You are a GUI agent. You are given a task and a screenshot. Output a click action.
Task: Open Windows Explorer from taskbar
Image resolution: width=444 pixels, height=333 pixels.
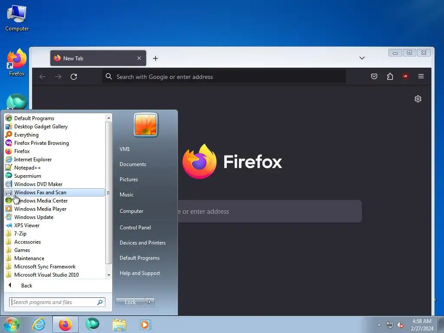pos(119,325)
